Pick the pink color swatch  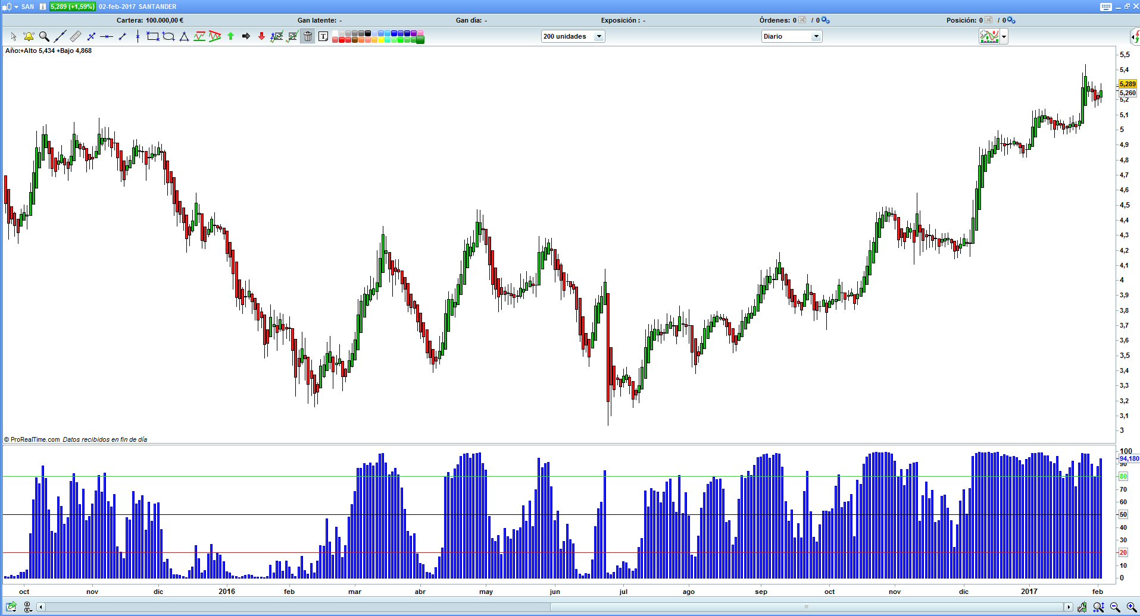pos(420,33)
